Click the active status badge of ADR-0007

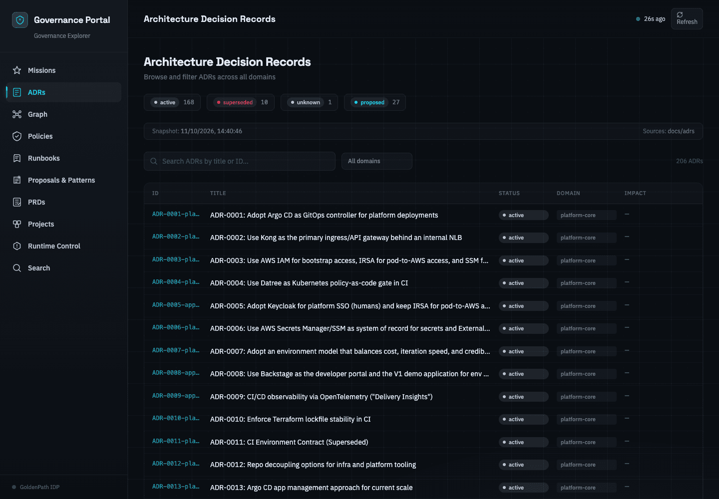(x=524, y=351)
